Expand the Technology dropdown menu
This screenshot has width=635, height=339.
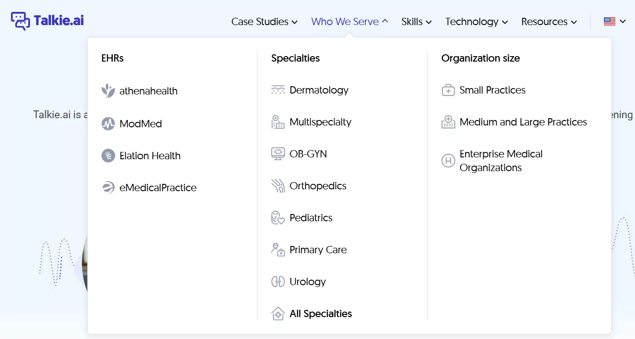[x=477, y=21]
